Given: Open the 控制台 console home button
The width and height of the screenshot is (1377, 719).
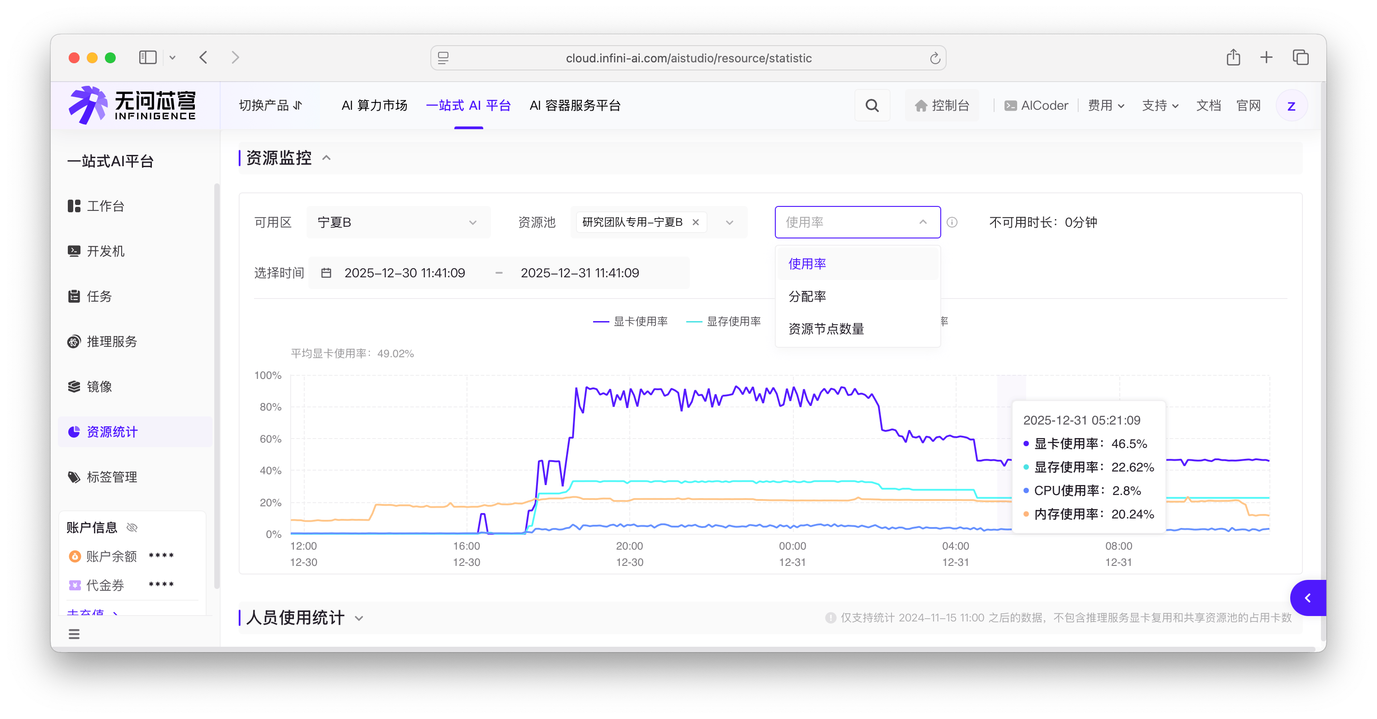Looking at the screenshot, I should click(x=943, y=106).
